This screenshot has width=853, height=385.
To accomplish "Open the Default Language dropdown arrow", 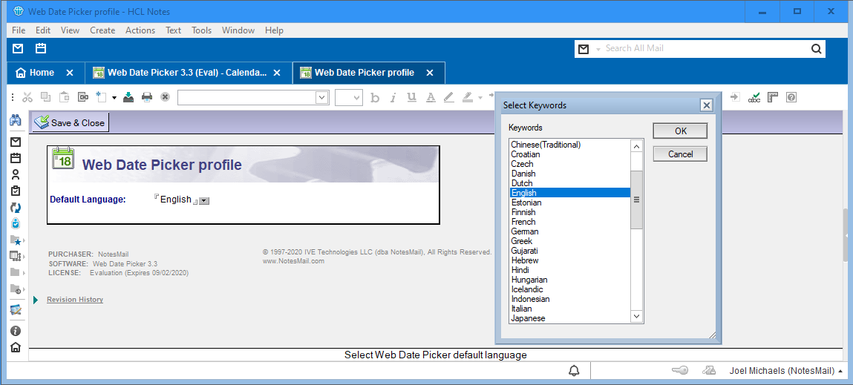I will click(x=204, y=200).
